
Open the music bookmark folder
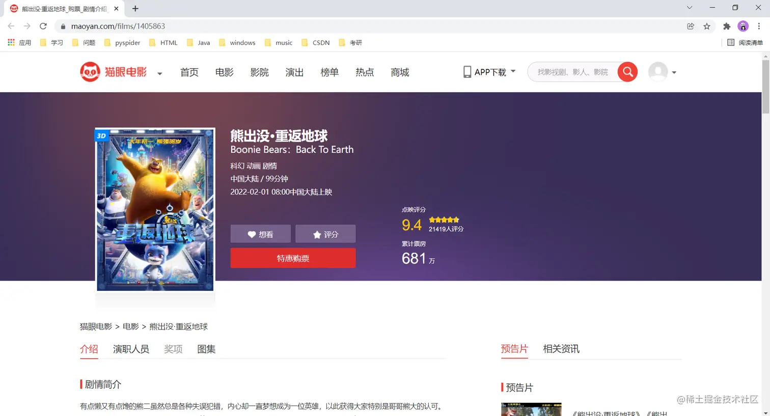point(279,43)
